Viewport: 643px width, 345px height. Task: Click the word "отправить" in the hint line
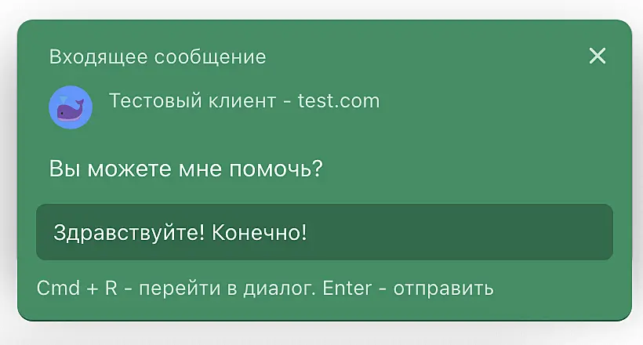[443, 289]
